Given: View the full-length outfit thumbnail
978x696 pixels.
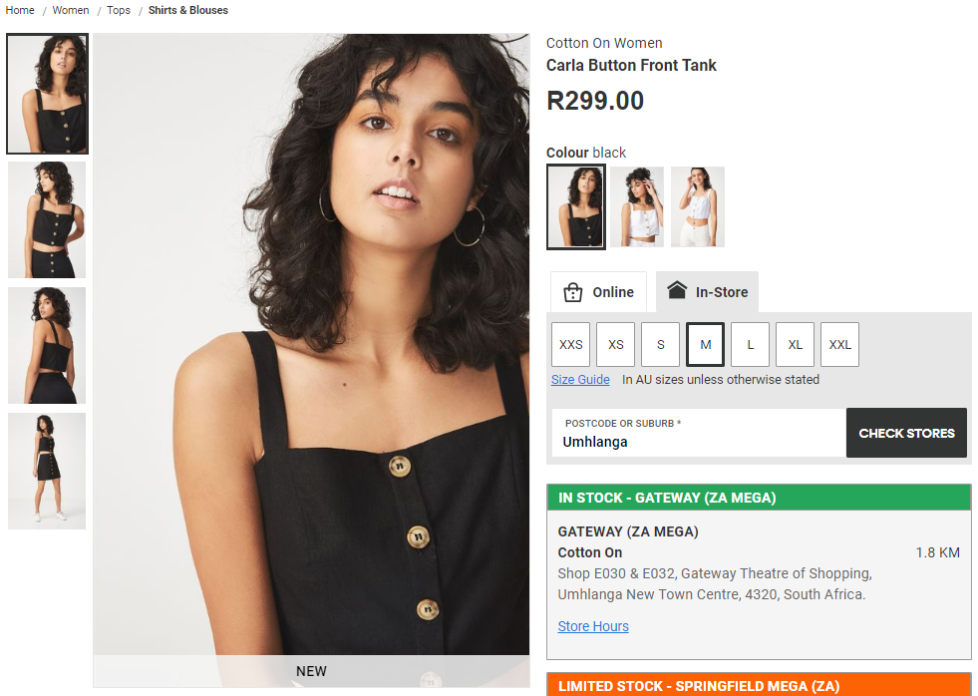Looking at the screenshot, I should coord(47,471).
